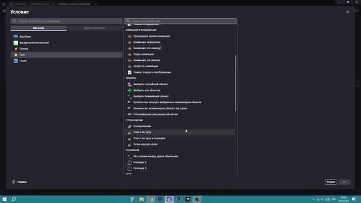Choose the text 'Точка внутри слота'

tap(146, 144)
